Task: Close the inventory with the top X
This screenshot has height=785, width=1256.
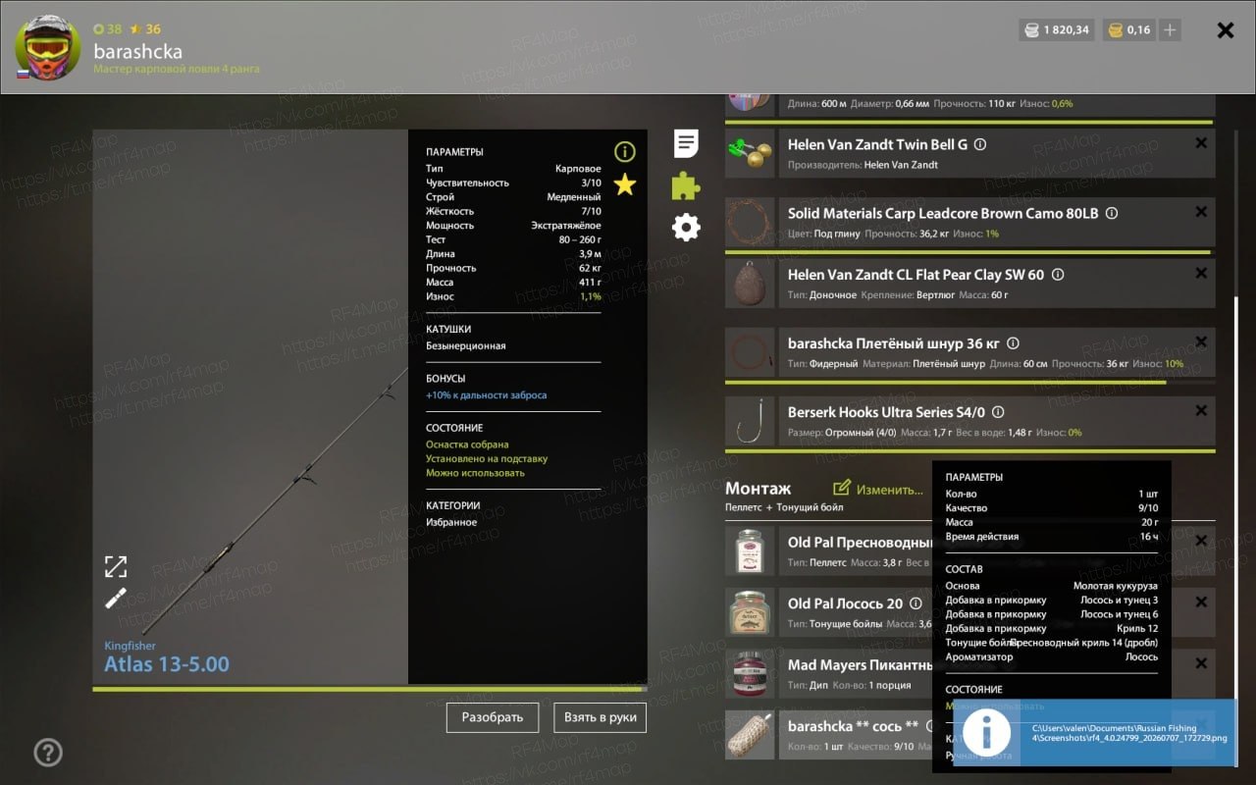Action: pyautogui.click(x=1226, y=30)
